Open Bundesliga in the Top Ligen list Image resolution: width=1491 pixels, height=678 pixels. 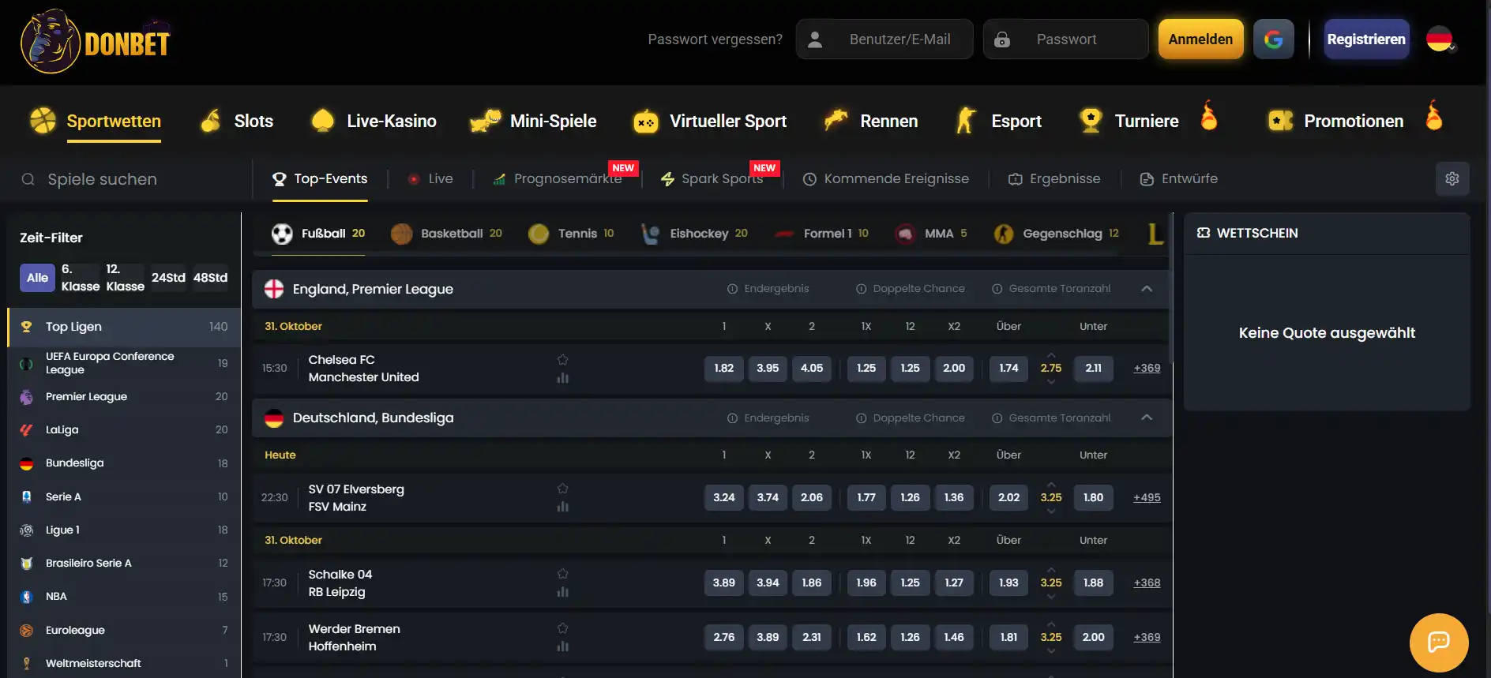pyautogui.click(x=124, y=463)
